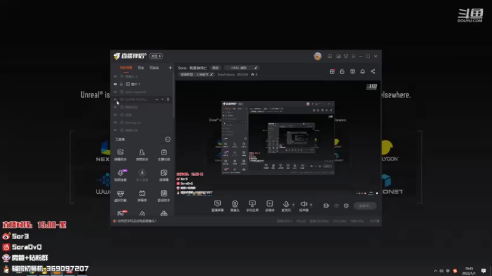Click the car-shaped tool icon in toolbox
This screenshot has width=492, height=276.
click(x=164, y=213)
